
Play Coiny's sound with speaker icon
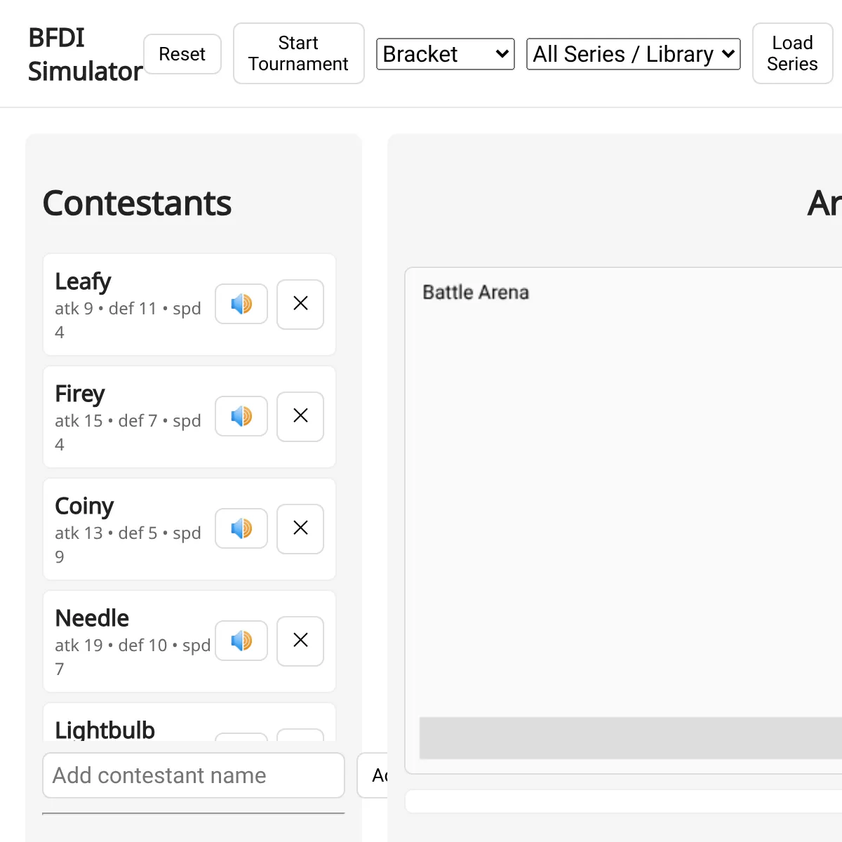[241, 528]
